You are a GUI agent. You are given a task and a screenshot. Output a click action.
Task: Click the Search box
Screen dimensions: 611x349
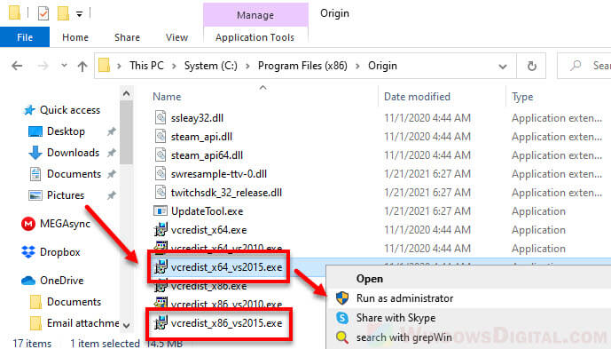tap(584, 66)
